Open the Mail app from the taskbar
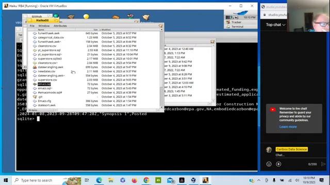Image resolution: width=330 pixels, height=185 pixels. (170, 180)
